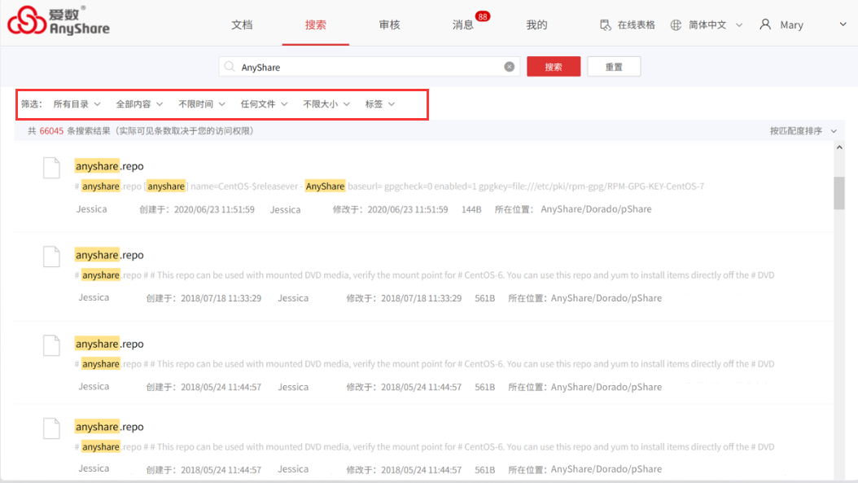
Task: Clear search text with the X icon
Action: 510,67
